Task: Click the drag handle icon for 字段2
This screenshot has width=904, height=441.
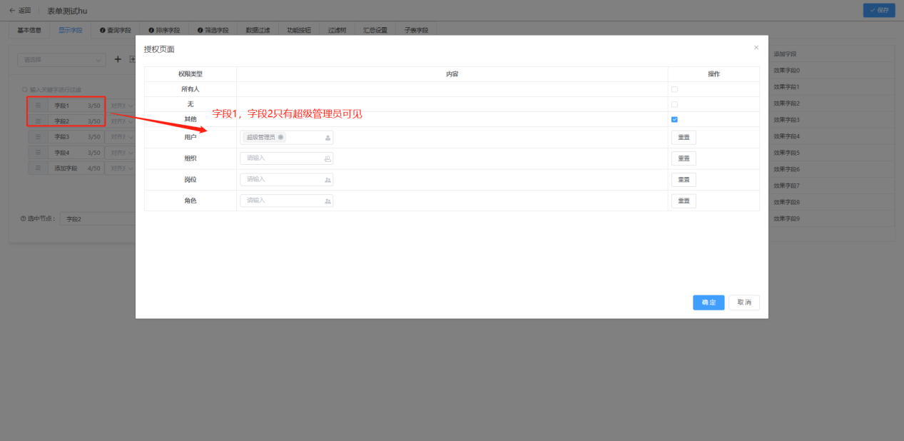Action: click(x=39, y=121)
